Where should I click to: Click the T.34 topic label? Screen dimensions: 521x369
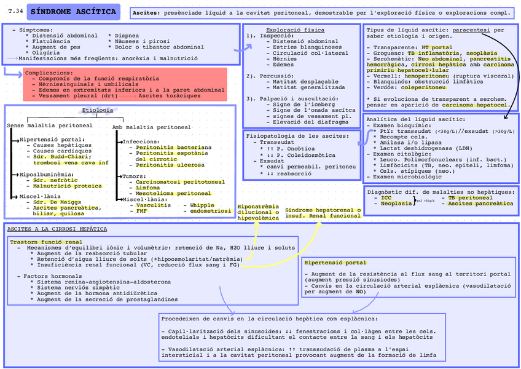(x=16, y=12)
